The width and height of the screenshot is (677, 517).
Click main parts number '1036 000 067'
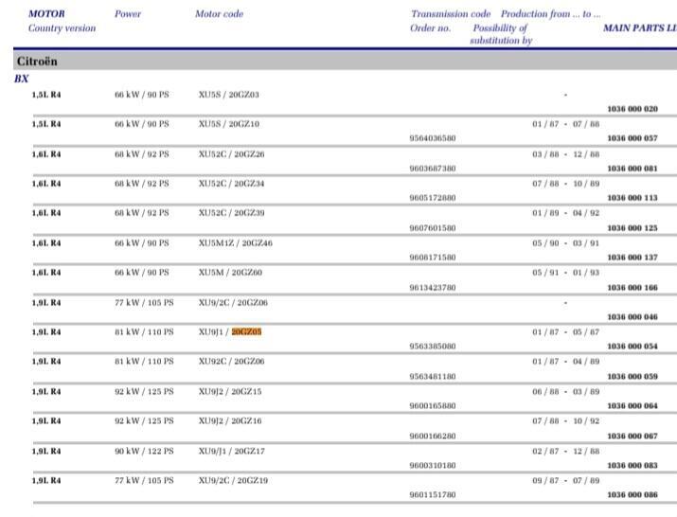(632, 437)
